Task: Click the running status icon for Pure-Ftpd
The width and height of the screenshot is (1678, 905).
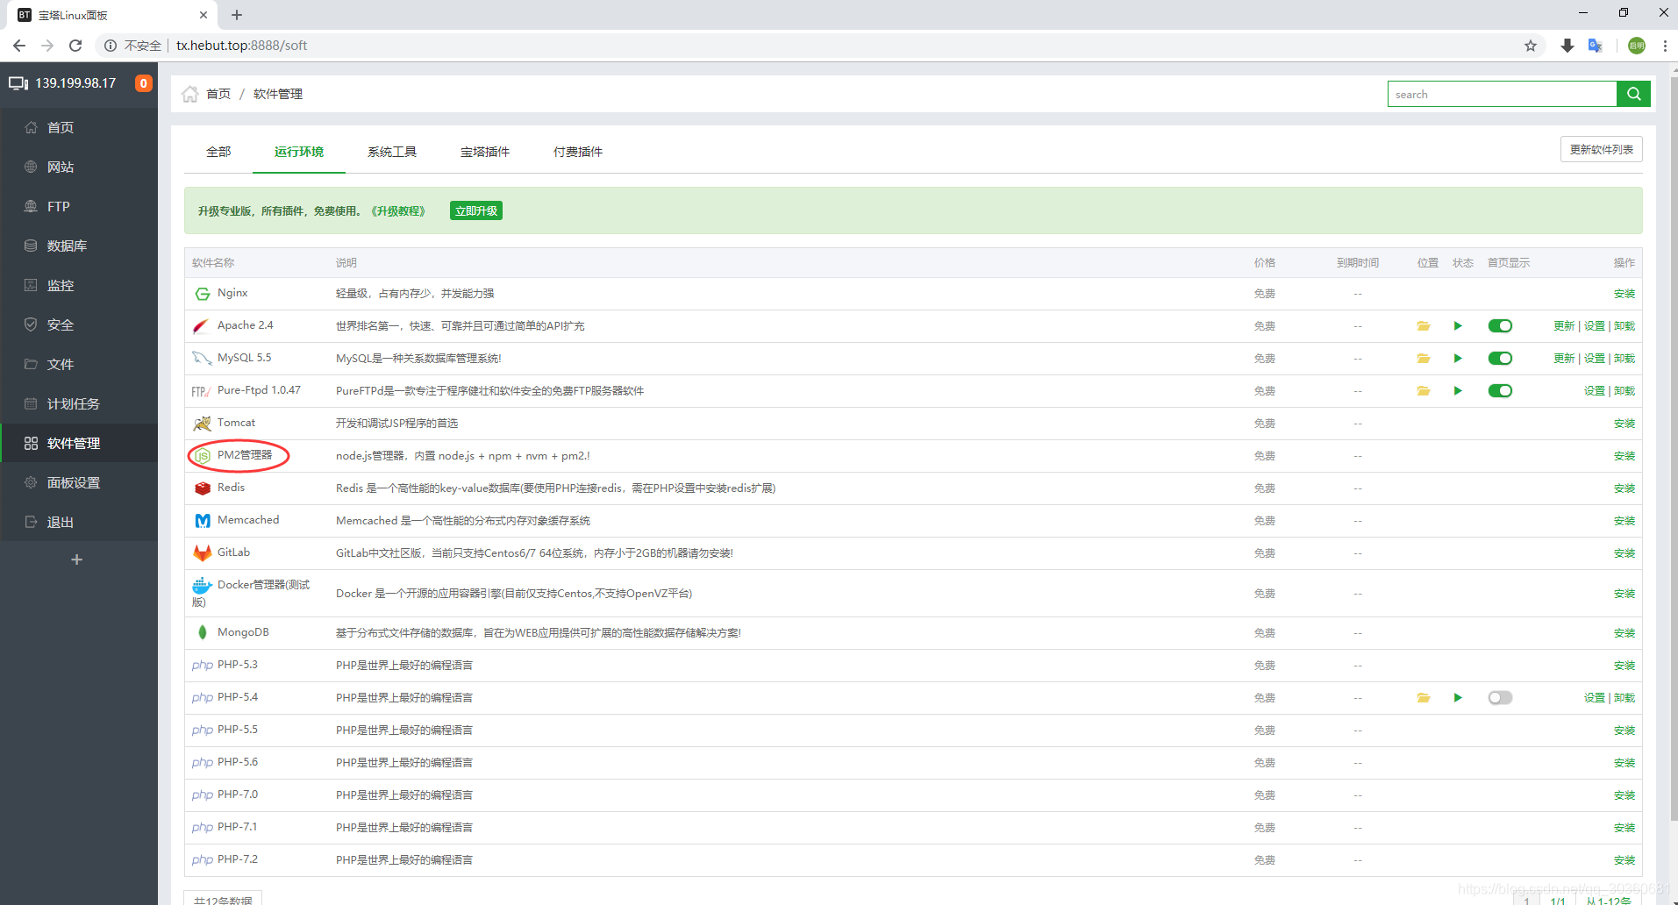Action: [1458, 391]
